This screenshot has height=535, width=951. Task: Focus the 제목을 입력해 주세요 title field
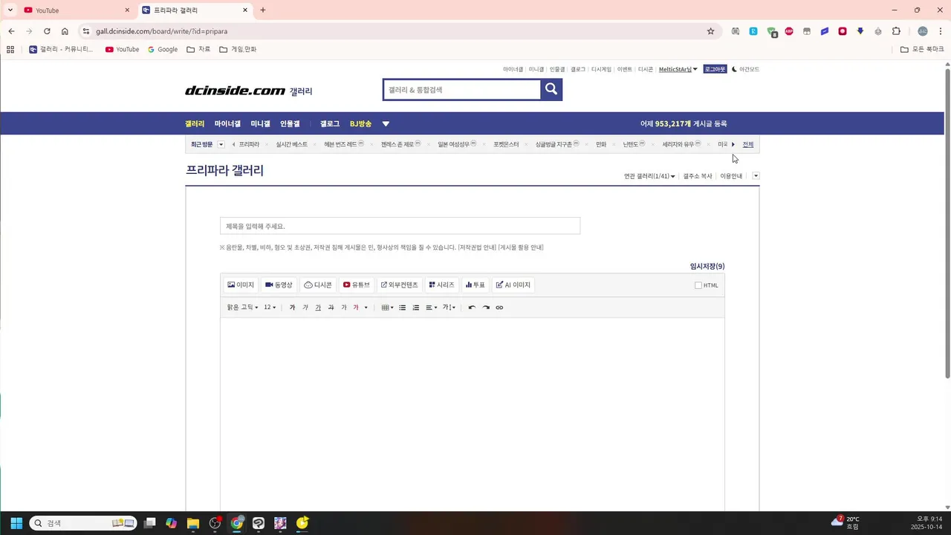point(400,226)
